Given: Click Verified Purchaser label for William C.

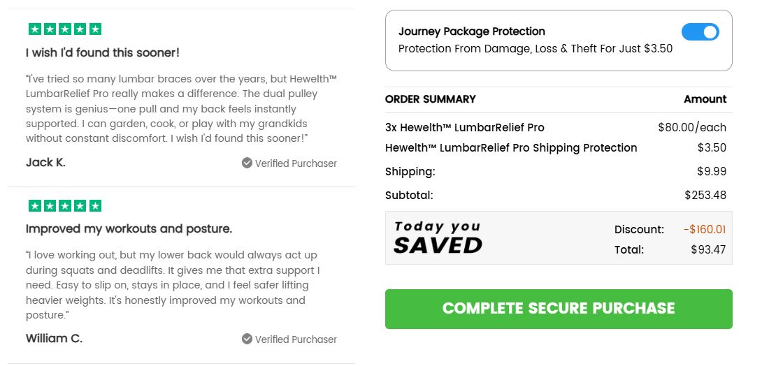Looking at the screenshot, I should pos(296,339).
